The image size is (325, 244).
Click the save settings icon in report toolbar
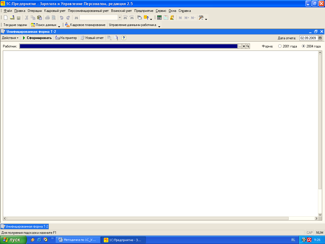point(116,38)
